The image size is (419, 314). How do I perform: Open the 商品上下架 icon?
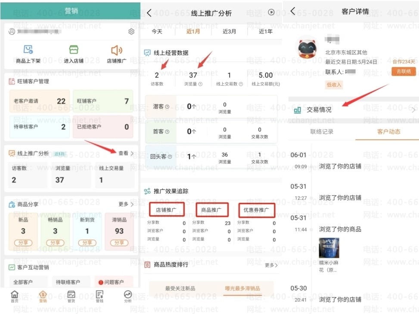point(28,49)
